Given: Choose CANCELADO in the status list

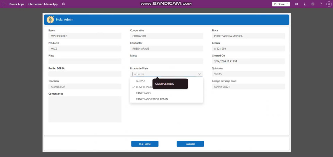Looking at the screenshot, I should coord(167,93).
